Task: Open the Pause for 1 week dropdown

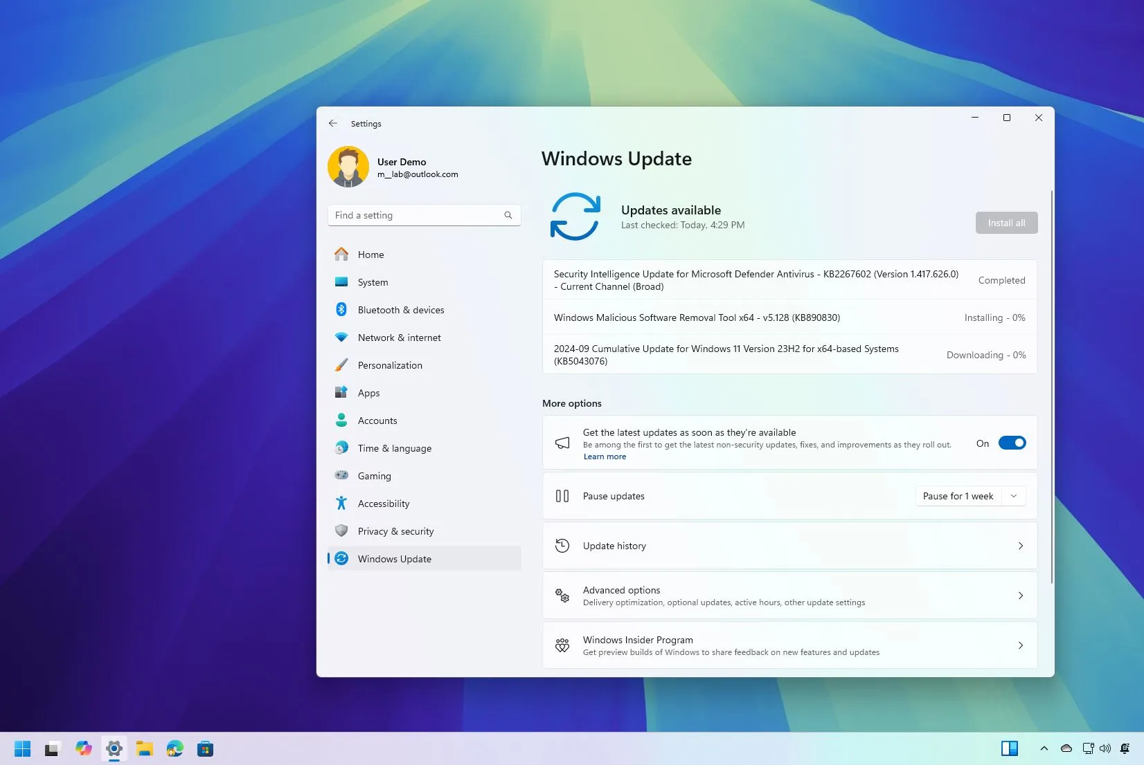Action: (970, 496)
